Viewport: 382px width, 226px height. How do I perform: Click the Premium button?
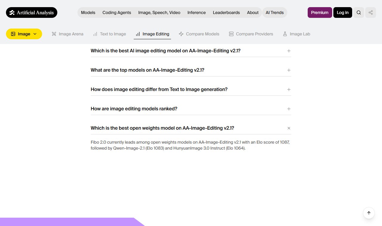(x=320, y=12)
